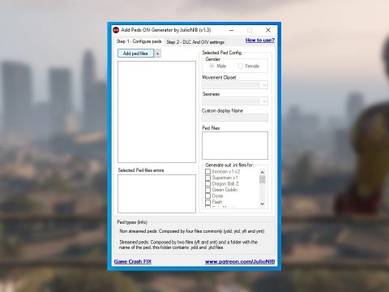The width and height of the screenshot is (389, 292).
Task: Click the app icon in title bar
Action: [x=116, y=30]
